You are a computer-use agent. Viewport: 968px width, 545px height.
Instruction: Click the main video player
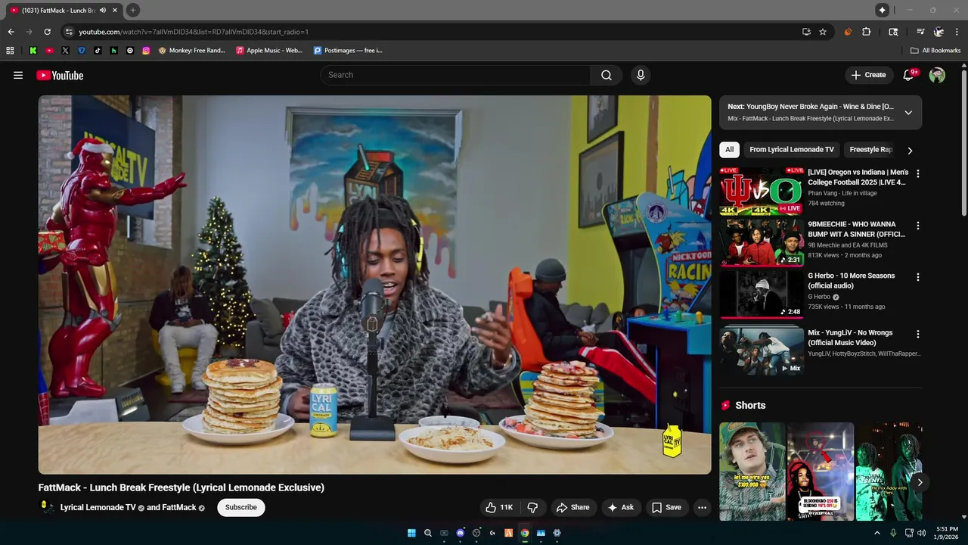[375, 285]
